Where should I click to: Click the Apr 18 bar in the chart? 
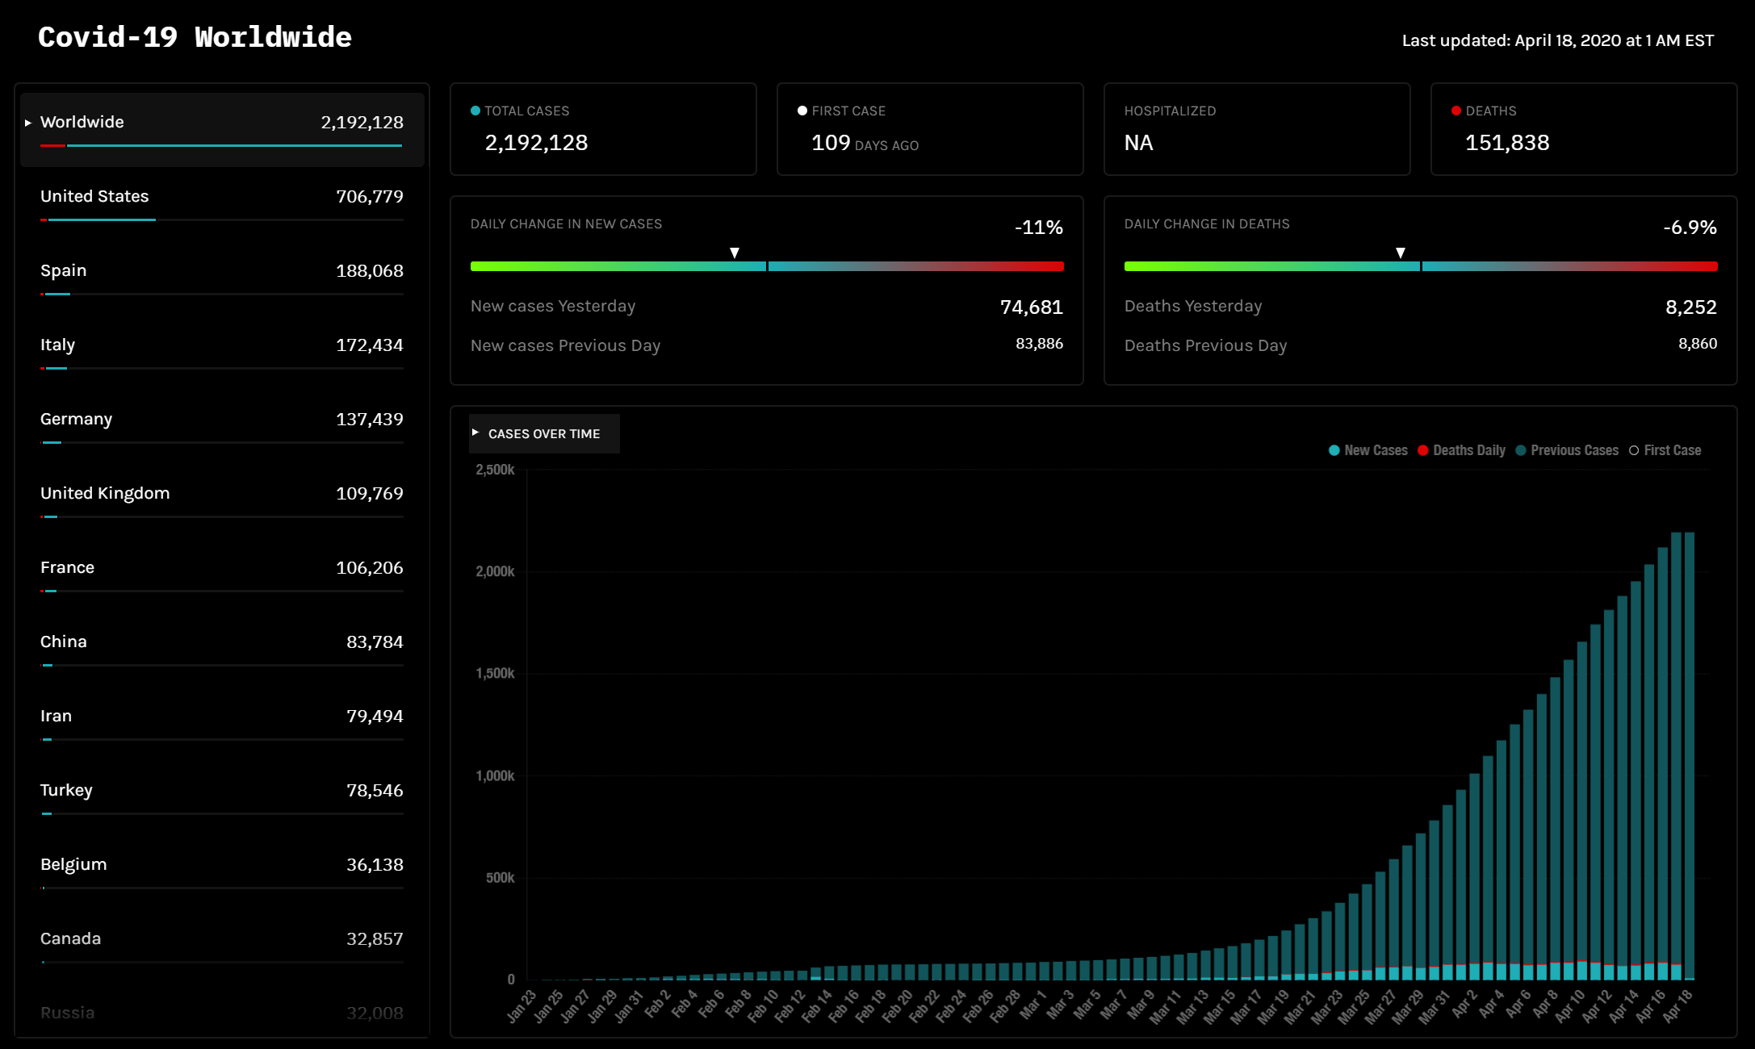pyautogui.click(x=1690, y=755)
